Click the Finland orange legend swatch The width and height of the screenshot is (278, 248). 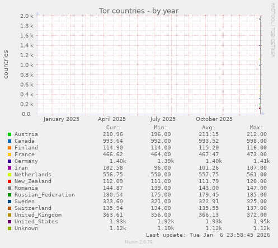point(10,148)
